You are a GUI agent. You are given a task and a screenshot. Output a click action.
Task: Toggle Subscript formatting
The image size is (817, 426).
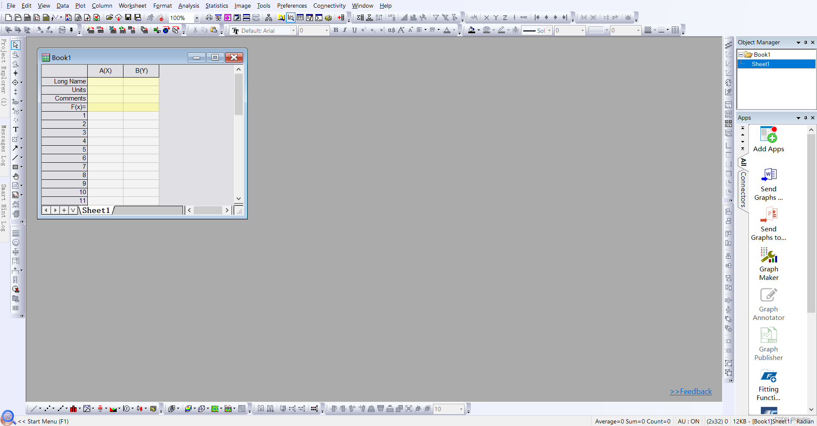[x=373, y=30]
